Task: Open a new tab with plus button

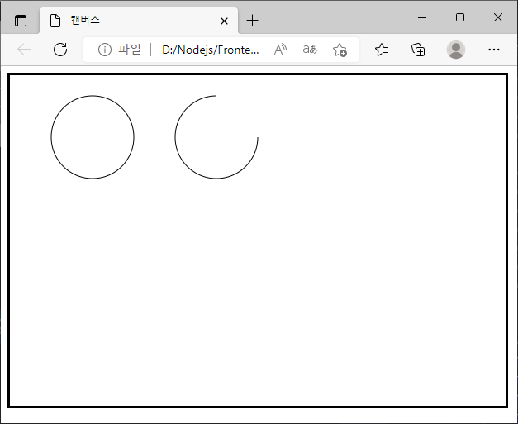Action: (253, 21)
